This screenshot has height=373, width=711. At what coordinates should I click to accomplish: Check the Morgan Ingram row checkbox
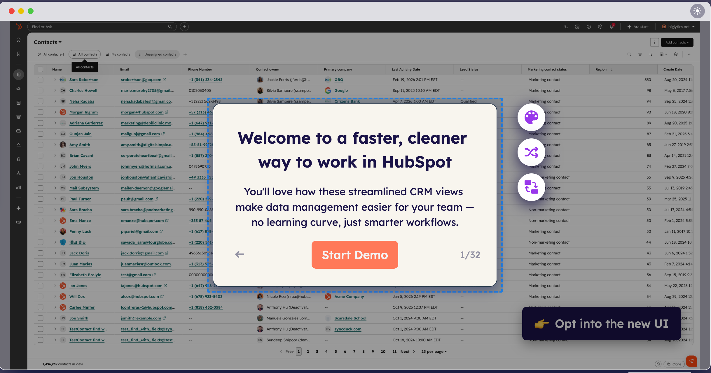pyautogui.click(x=40, y=112)
